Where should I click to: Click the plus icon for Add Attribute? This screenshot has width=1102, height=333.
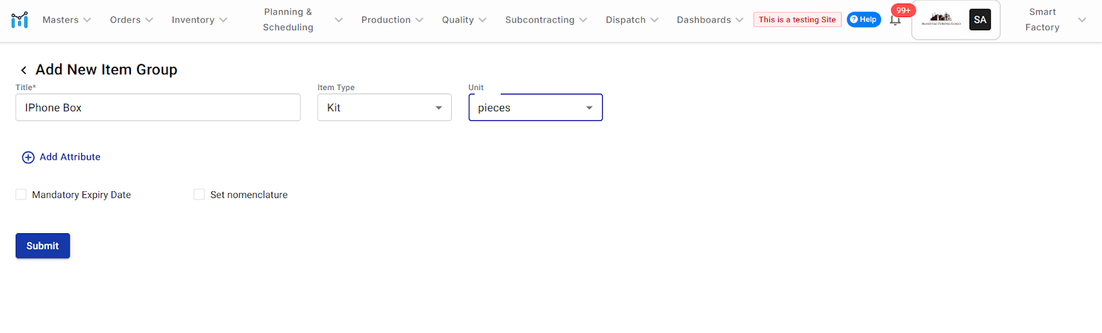tap(28, 158)
